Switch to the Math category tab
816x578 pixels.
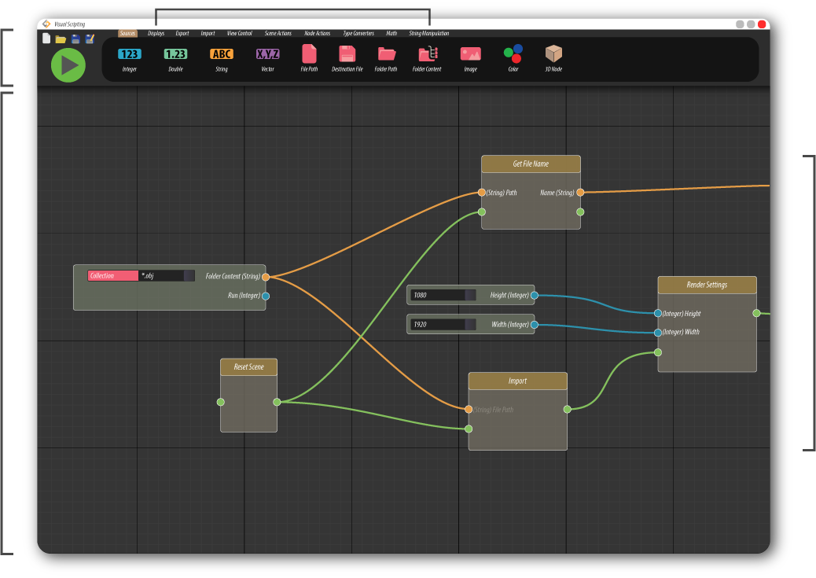coord(391,33)
